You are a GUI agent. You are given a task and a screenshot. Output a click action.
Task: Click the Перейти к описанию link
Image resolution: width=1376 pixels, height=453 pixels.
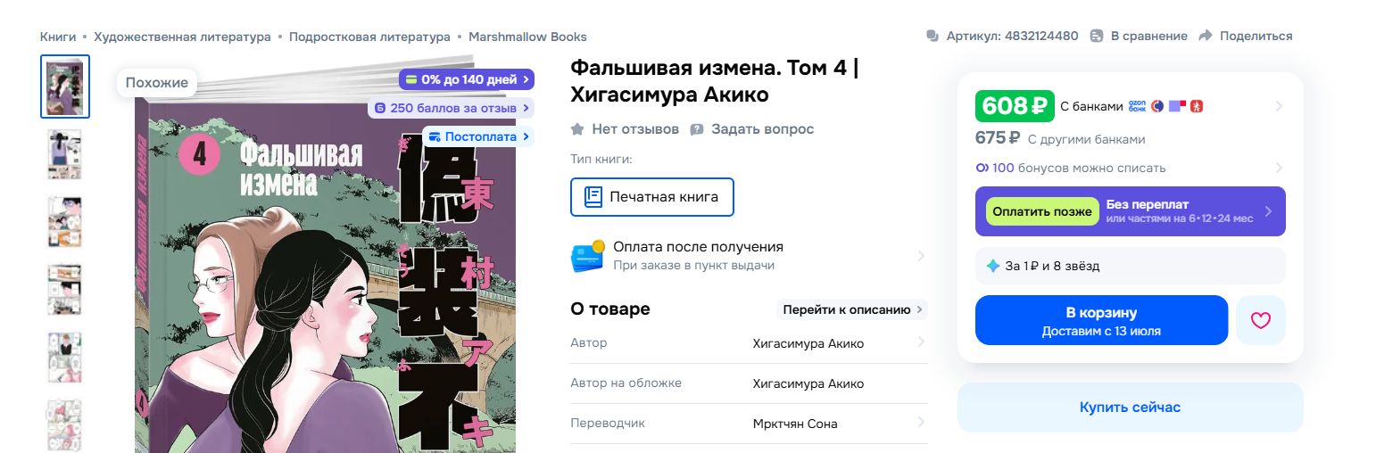coord(851,309)
